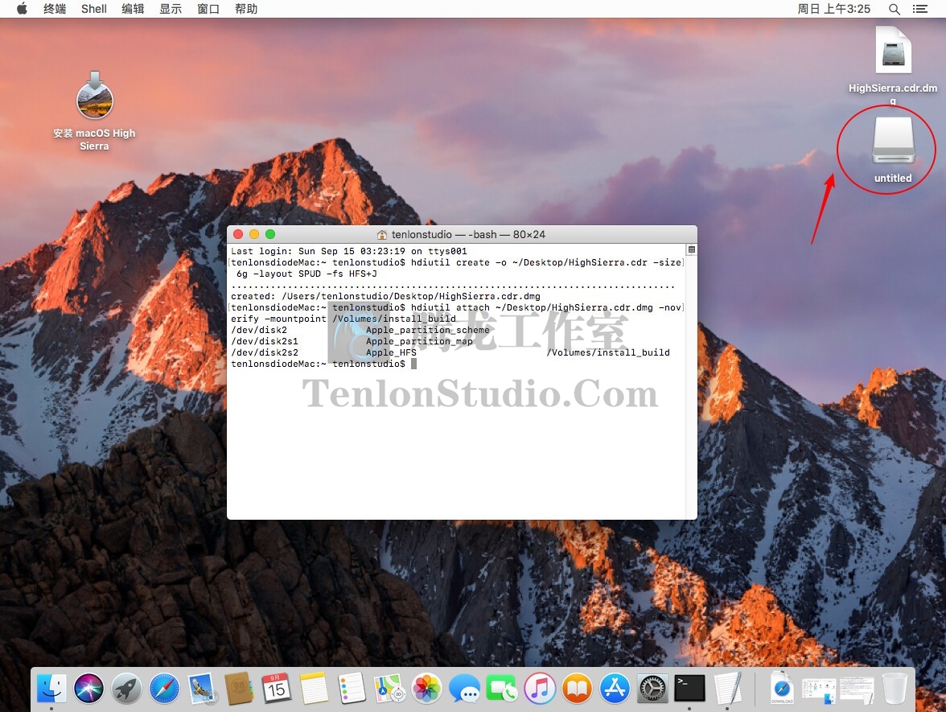946x712 pixels.
Task: Open the 窗口 menu
Action: [x=208, y=9]
